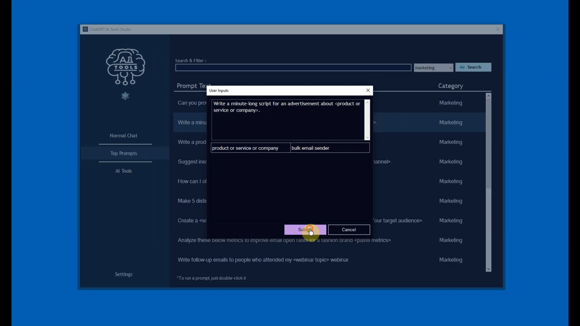Open Settings from the sidebar
This screenshot has width=580, height=326.
tap(124, 274)
